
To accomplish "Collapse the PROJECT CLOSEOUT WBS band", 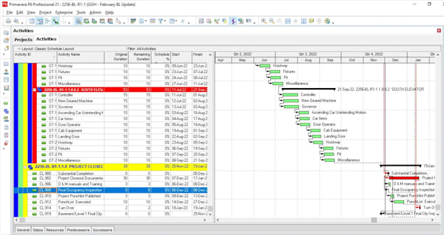I will [x=25, y=166].
